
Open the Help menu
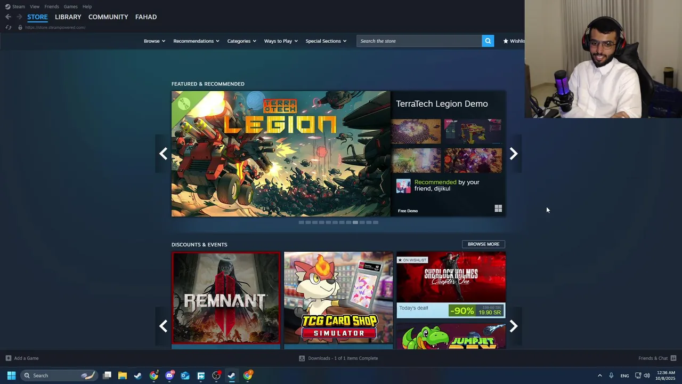(87, 6)
